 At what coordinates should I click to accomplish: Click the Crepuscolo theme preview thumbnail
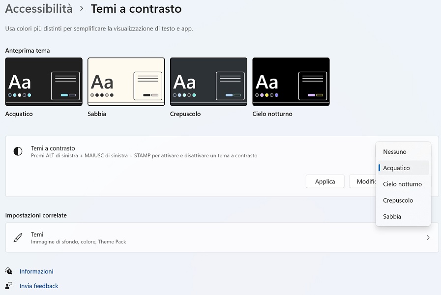point(208,82)
